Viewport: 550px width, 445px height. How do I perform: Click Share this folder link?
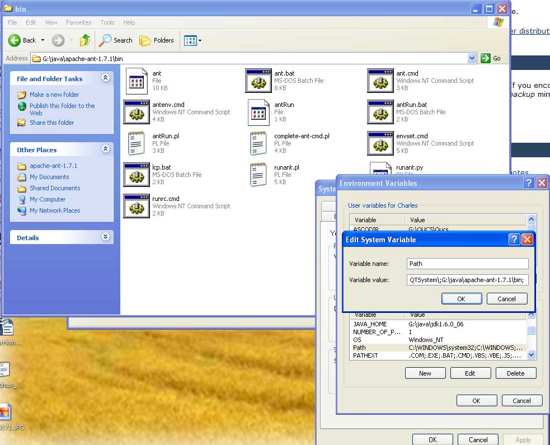point(51,123)
